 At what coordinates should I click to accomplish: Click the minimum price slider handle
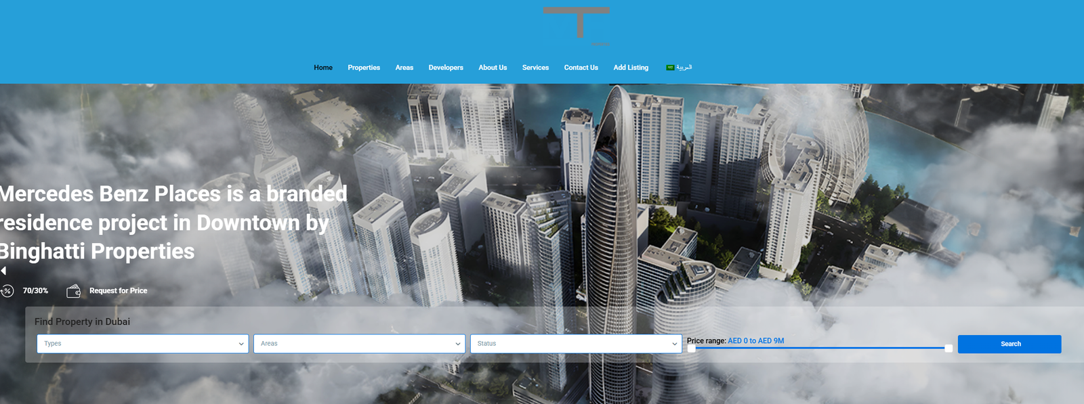[691, 349]
